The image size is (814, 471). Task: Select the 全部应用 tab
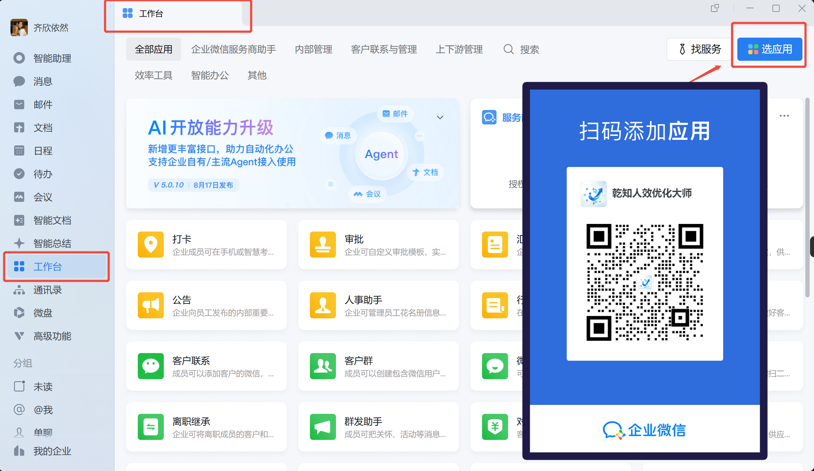[x=154, y=49]
